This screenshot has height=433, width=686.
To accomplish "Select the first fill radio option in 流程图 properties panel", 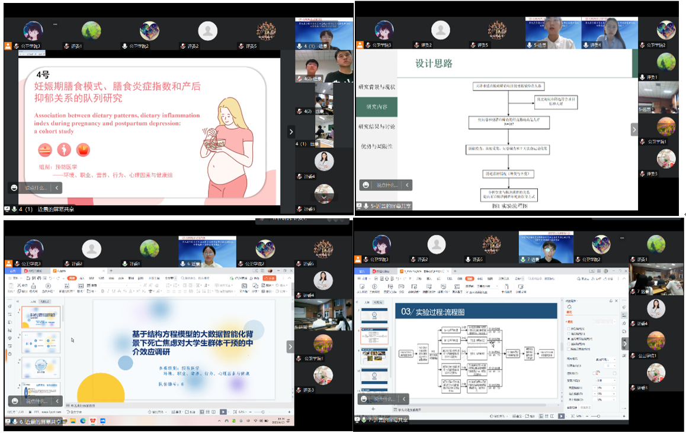I will click(x=569, y=328).
